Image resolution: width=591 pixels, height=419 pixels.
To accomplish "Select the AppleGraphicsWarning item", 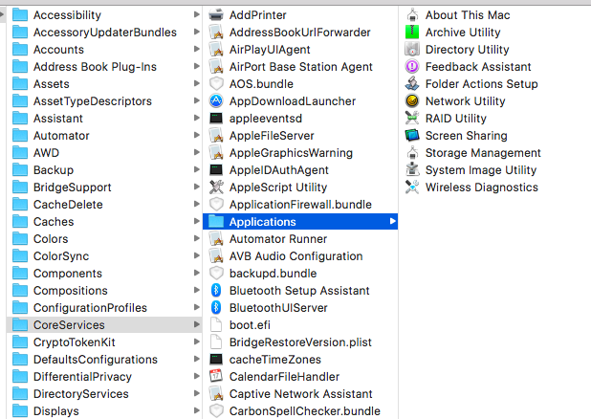I will pos(300,153).
